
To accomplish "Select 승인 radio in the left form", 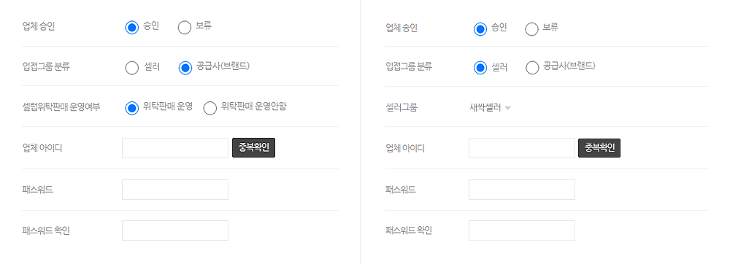I will (x=132, y=28).
